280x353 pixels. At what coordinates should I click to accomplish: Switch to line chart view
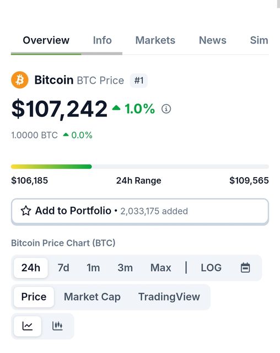[28, 326]
